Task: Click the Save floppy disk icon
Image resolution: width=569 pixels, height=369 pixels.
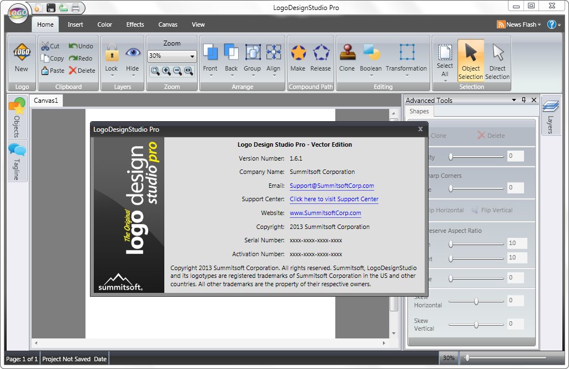Action: (x=51, y=8)
